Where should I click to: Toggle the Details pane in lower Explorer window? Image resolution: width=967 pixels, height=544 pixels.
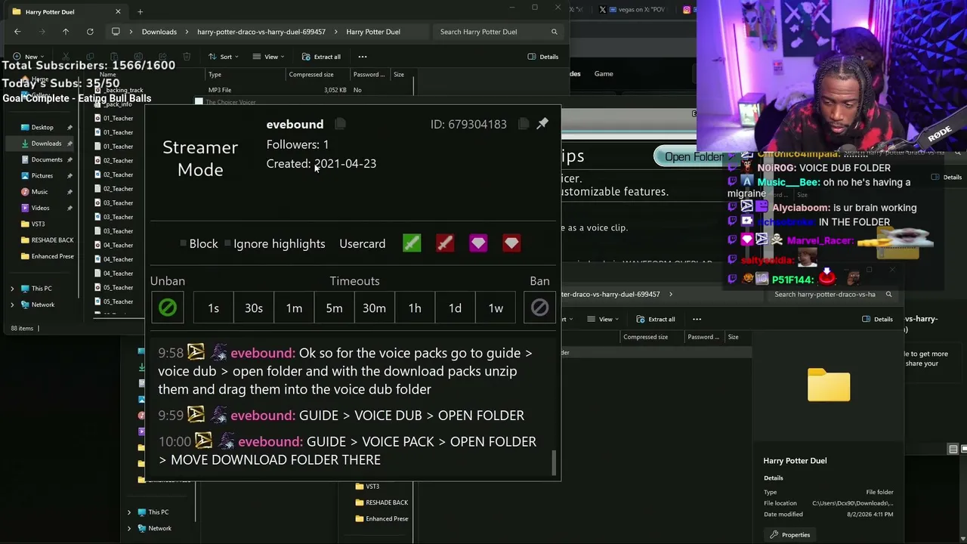pos(877,319)
